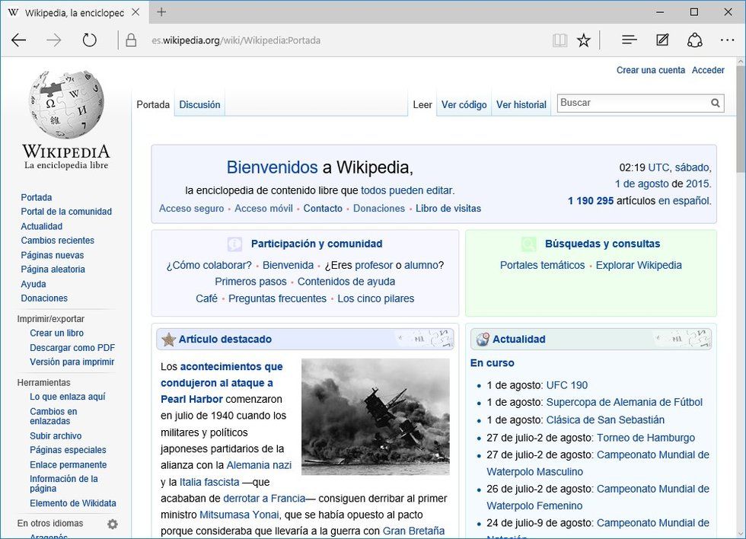
Task: Click the Pearl Harbor battleship photo
Action: tap(375, 416)
